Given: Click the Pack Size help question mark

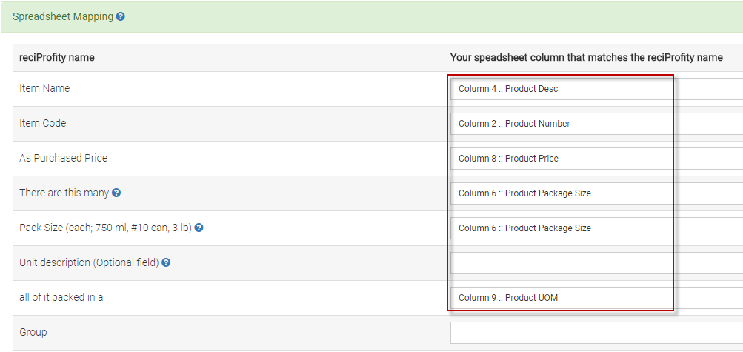Looking at the screenshot, I should click(199, 228).
